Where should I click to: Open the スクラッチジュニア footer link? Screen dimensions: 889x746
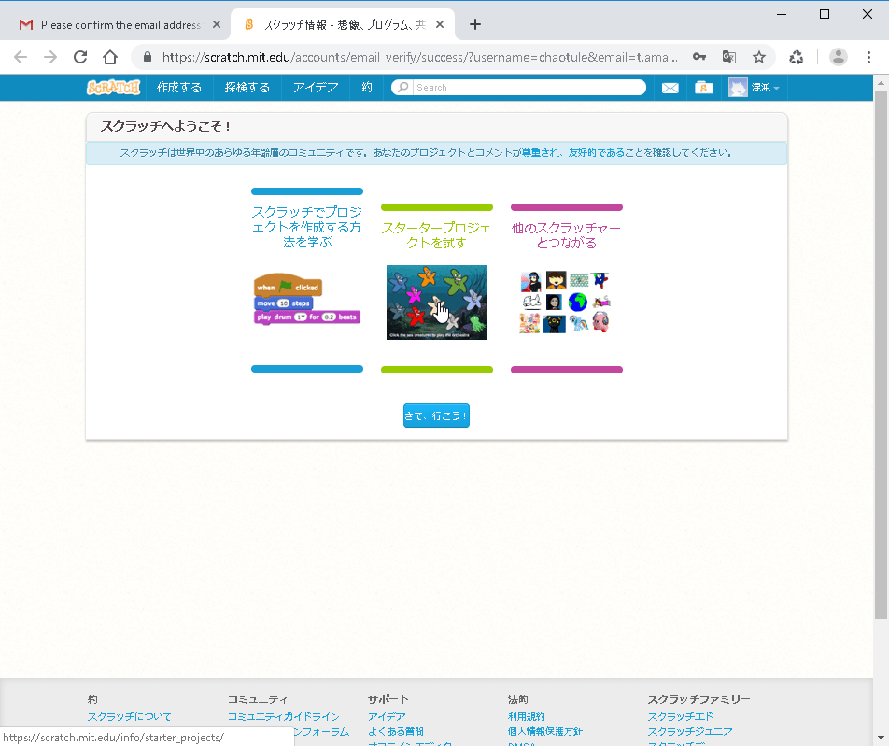tap(690, 731)
